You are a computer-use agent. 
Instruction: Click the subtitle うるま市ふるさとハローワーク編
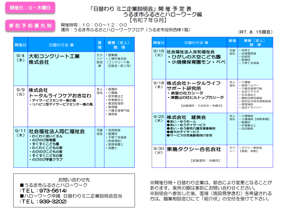click(x=163, y=14)
